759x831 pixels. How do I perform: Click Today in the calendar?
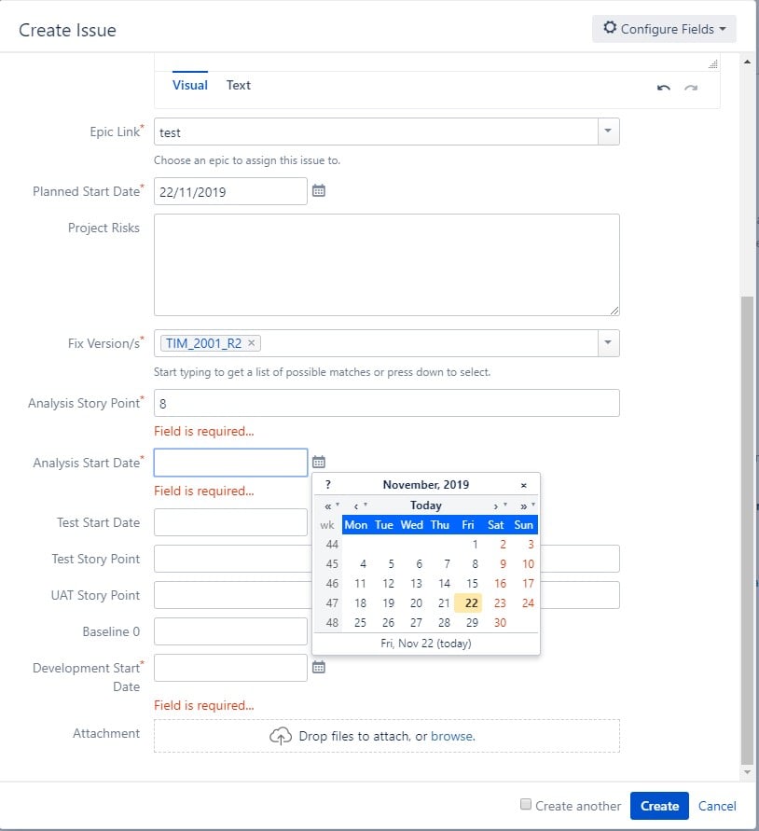tap(425, 506)
